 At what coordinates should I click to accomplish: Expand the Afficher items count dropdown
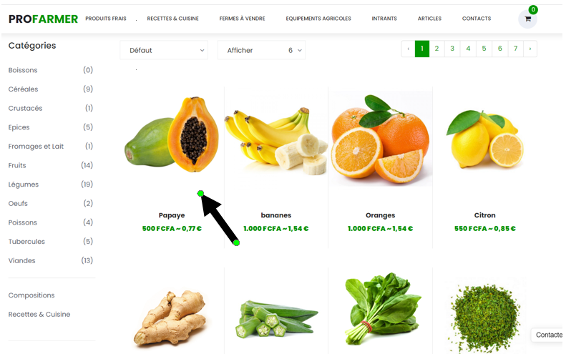[x=261, y=50]
